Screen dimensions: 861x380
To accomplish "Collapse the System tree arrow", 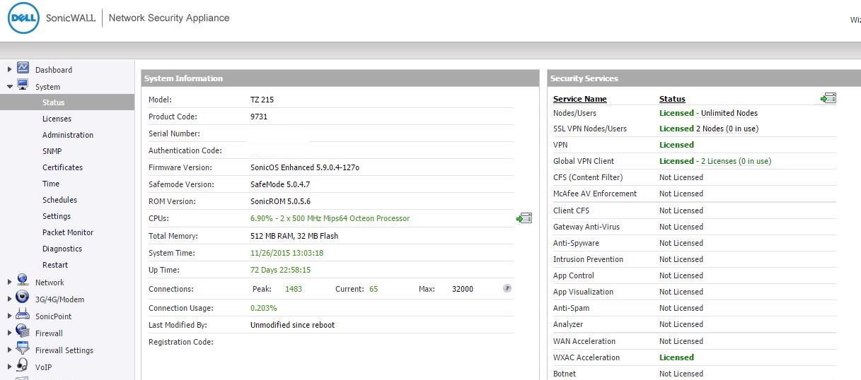I will pyautogui.click(x=9, y=86).
